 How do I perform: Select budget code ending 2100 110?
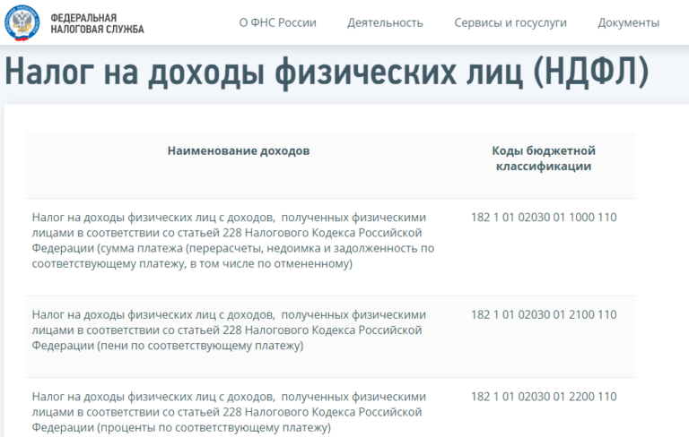(544, 314)
